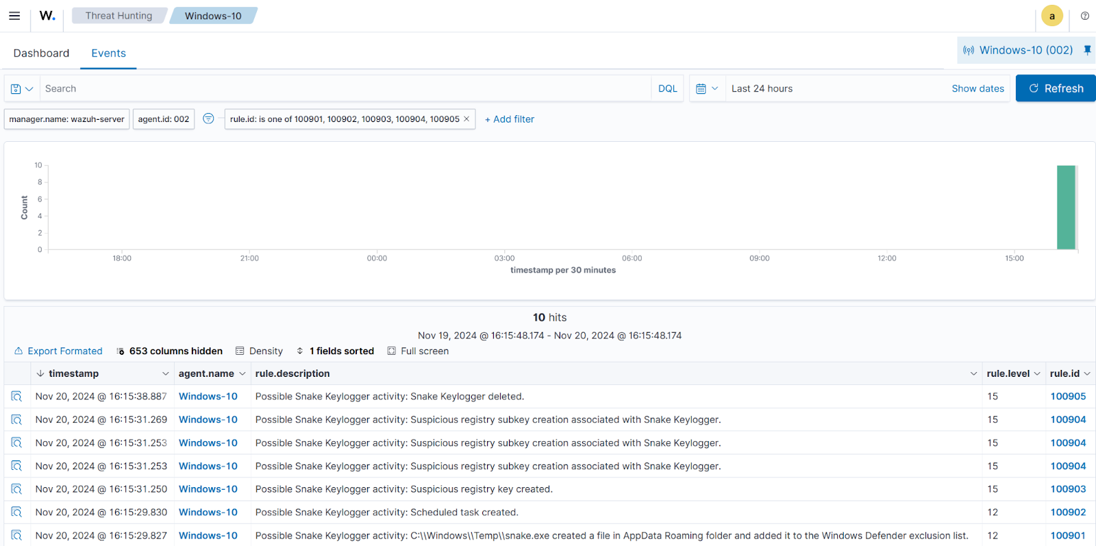Image resolution: width=1096 pixels, height=546 pixels.
Task: Open rule 100902 link
Action: (x=1068, y=512)
